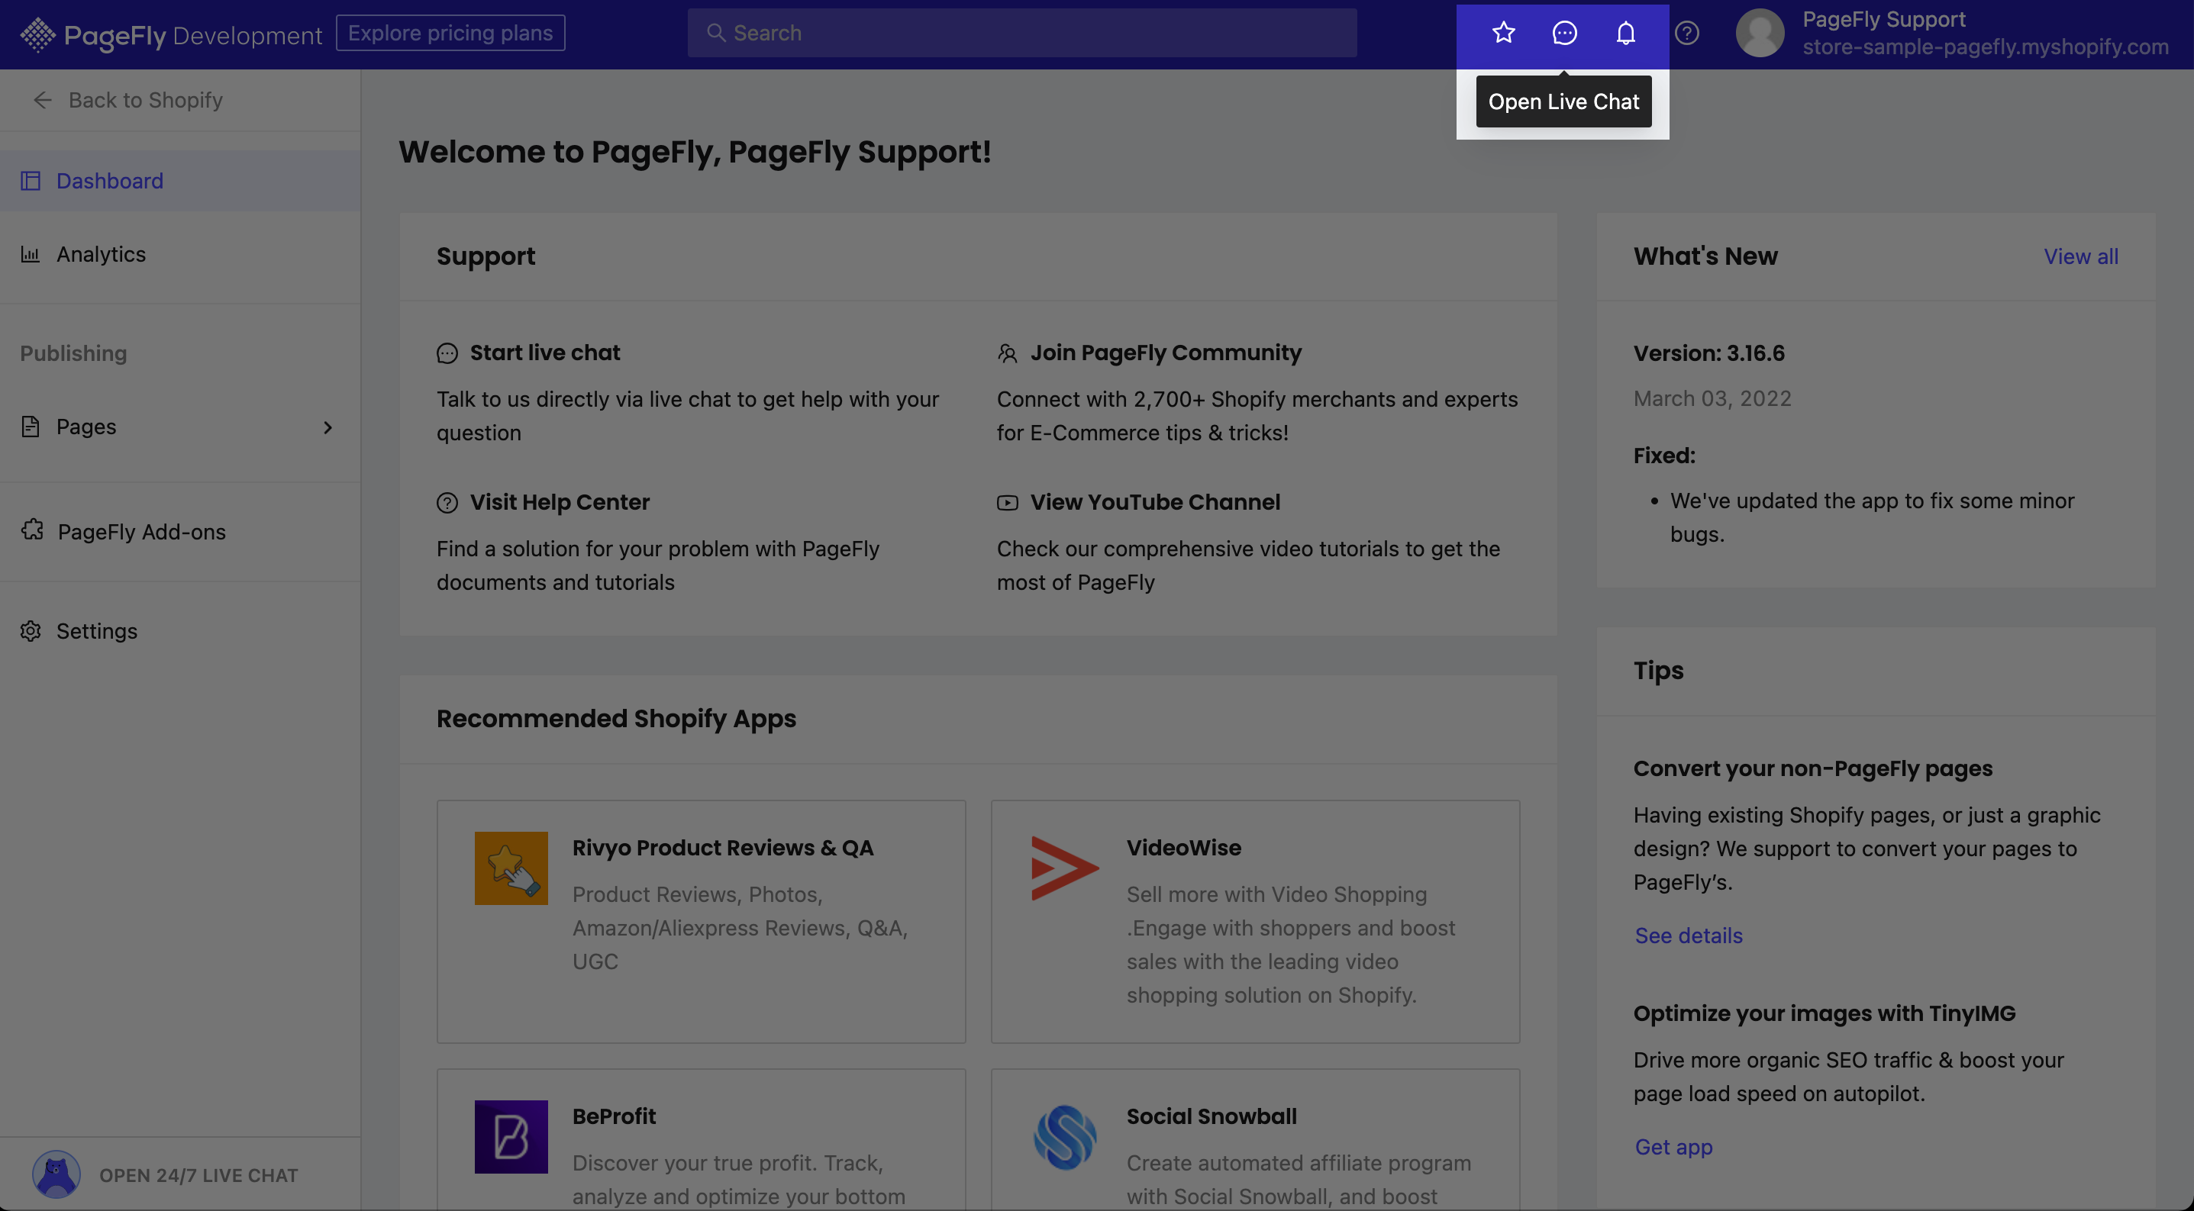Image resolution: width=2194 pixels, height=1211 pixels.
Task: Click Optimize your images with TinyIMG heading
Action: tap(1824, 1013)
